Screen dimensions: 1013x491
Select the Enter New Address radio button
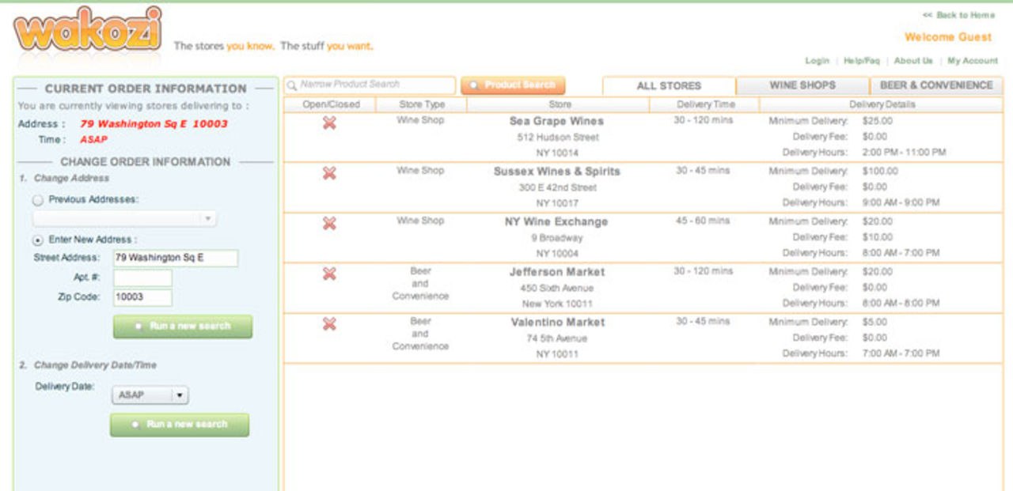click(38, 240)
